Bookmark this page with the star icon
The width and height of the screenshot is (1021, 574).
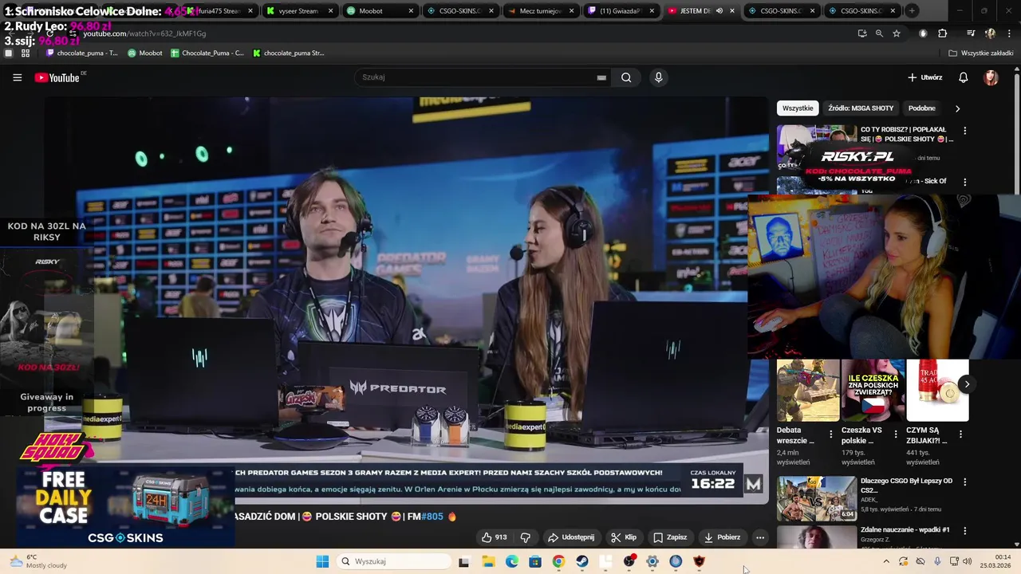coord(897,33)
